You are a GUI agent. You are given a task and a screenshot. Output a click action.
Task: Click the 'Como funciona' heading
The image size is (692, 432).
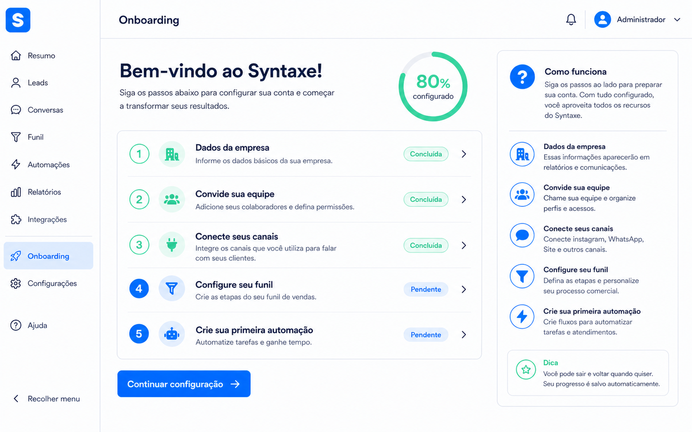click(x=576, y=72)
